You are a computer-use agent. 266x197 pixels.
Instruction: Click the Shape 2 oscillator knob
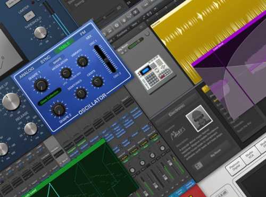58,109
